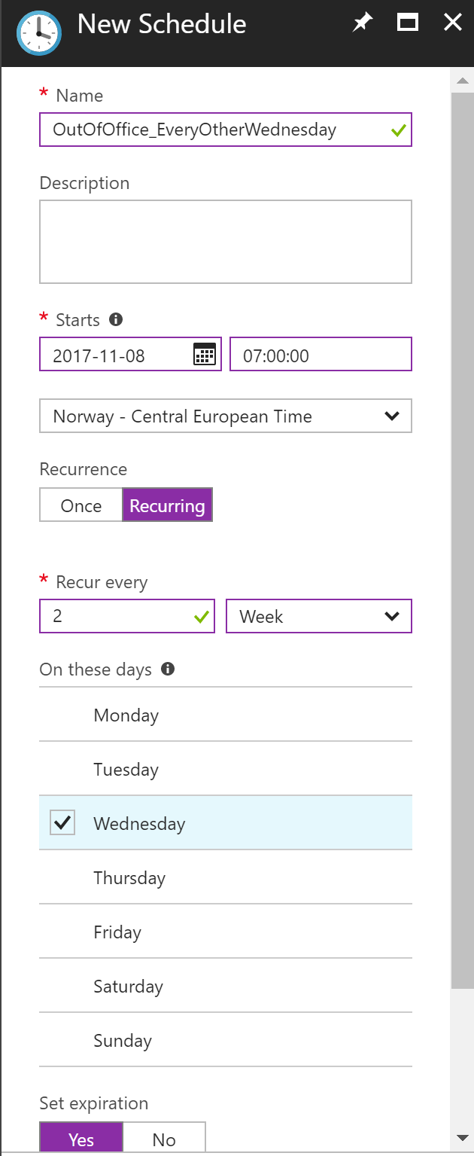Viewport: 474px width, 1156px height.
Task: Click the scrollbar down arrow
Action: pyautogui.click(x=462, y=1137)
